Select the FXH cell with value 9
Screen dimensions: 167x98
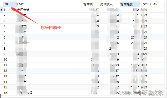pyautogui.click(x=10, y=54)
